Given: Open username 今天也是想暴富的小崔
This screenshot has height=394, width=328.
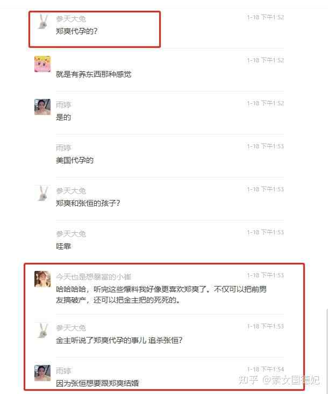Looking at the screenshot, I should coord(94,277).
